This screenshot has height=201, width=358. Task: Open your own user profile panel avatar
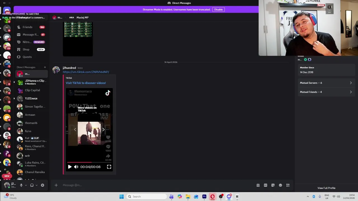[x=7, y=185]
